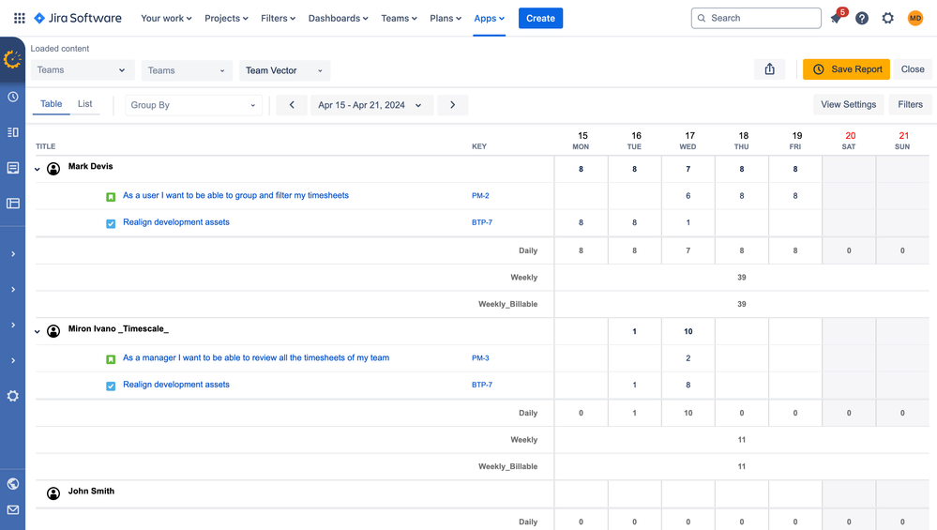The image size is (937, 530).
Task: Switch to Table view tab
Action: tap(51, 104)
